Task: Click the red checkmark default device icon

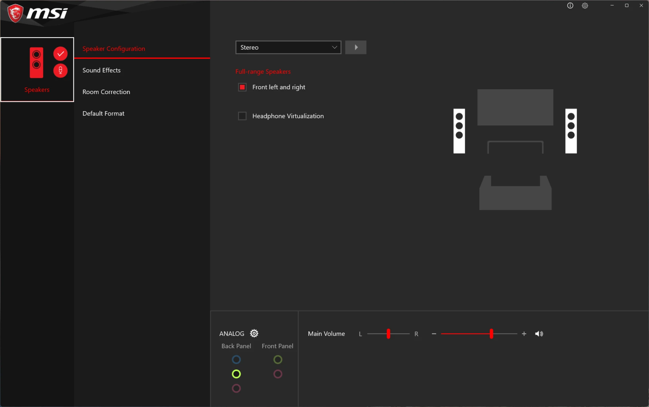Action: [x=61, y=53]
